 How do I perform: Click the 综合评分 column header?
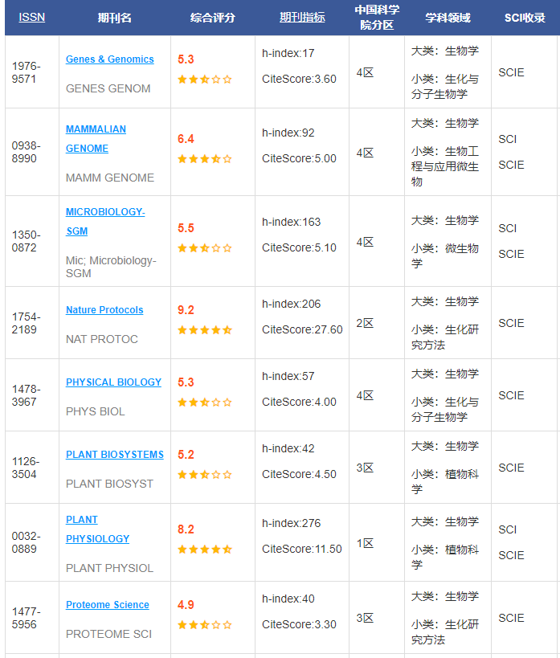[212, 17]
